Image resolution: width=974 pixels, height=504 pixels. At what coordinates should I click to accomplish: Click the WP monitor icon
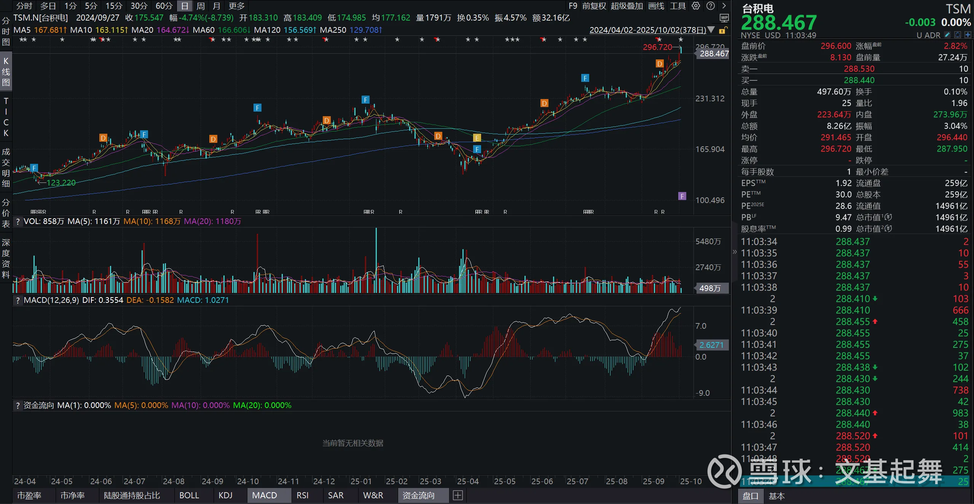(724, 18)
